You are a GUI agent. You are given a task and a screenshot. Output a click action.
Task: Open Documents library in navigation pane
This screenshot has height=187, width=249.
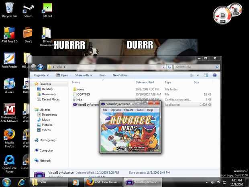49,115
